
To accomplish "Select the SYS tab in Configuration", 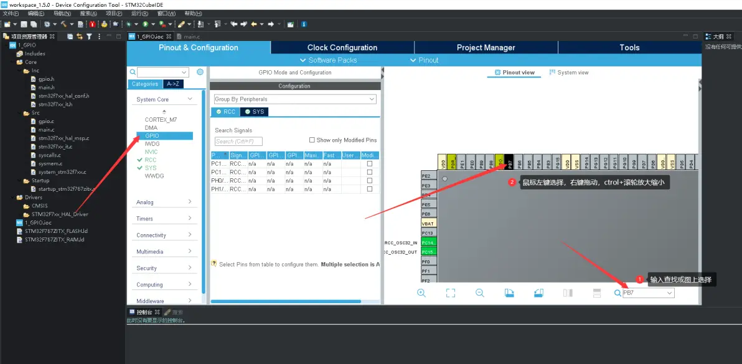I will [x=254, y=112].
